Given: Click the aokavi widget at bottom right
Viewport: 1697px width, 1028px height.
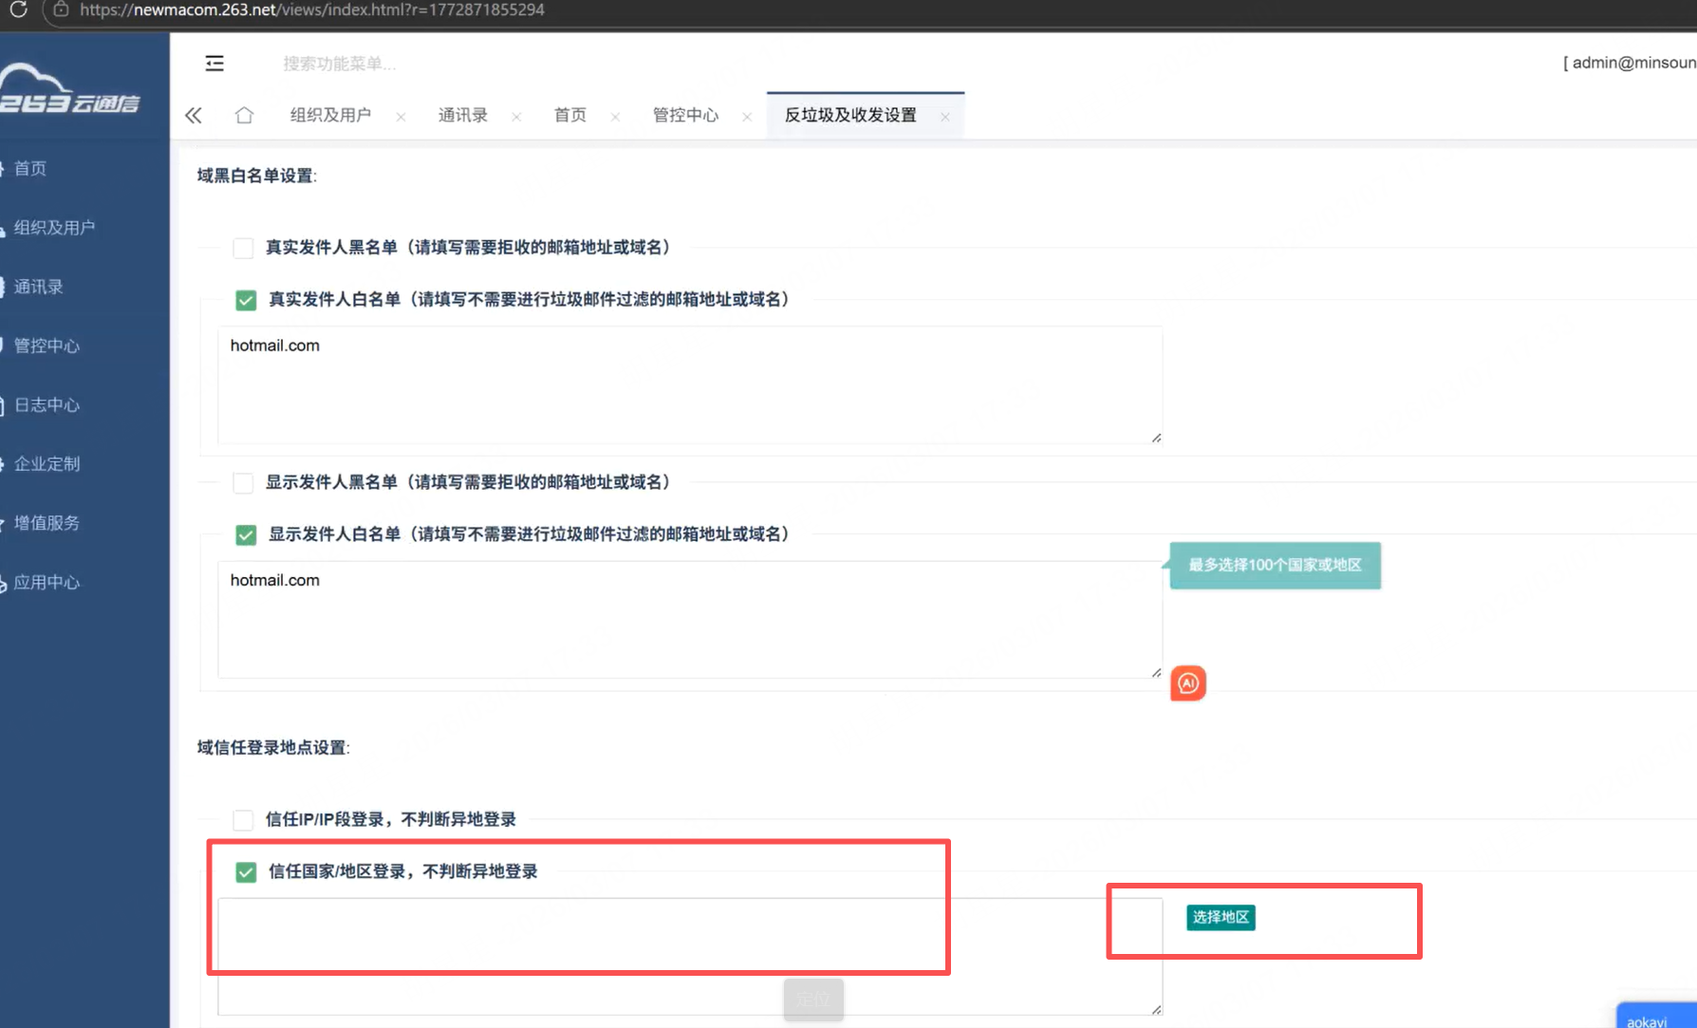Looking at the screenshot, I should coord(1656,1016).
